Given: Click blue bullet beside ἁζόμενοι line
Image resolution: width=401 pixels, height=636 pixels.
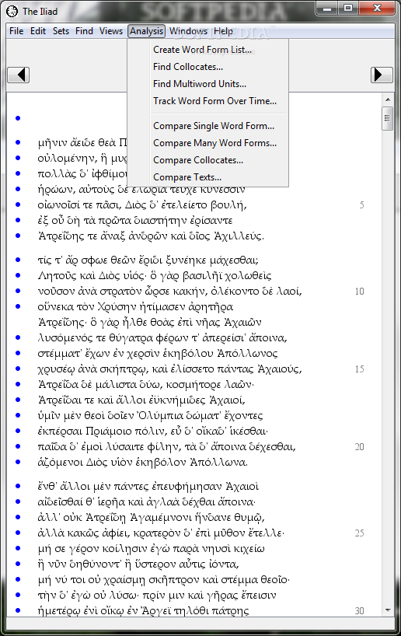Looking at the screenshot, I should 18,462.
